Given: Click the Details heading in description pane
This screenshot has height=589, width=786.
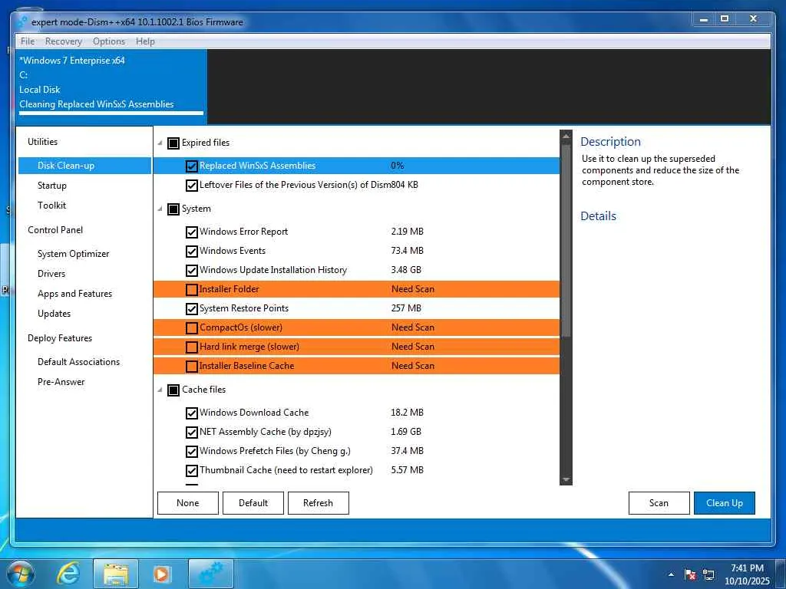Looking at the screenshot, I should [598, 216].
